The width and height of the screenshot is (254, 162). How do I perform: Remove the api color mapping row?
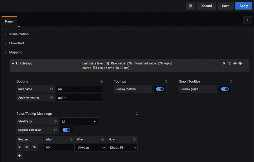pyautogui.click(x=19, y=147)
